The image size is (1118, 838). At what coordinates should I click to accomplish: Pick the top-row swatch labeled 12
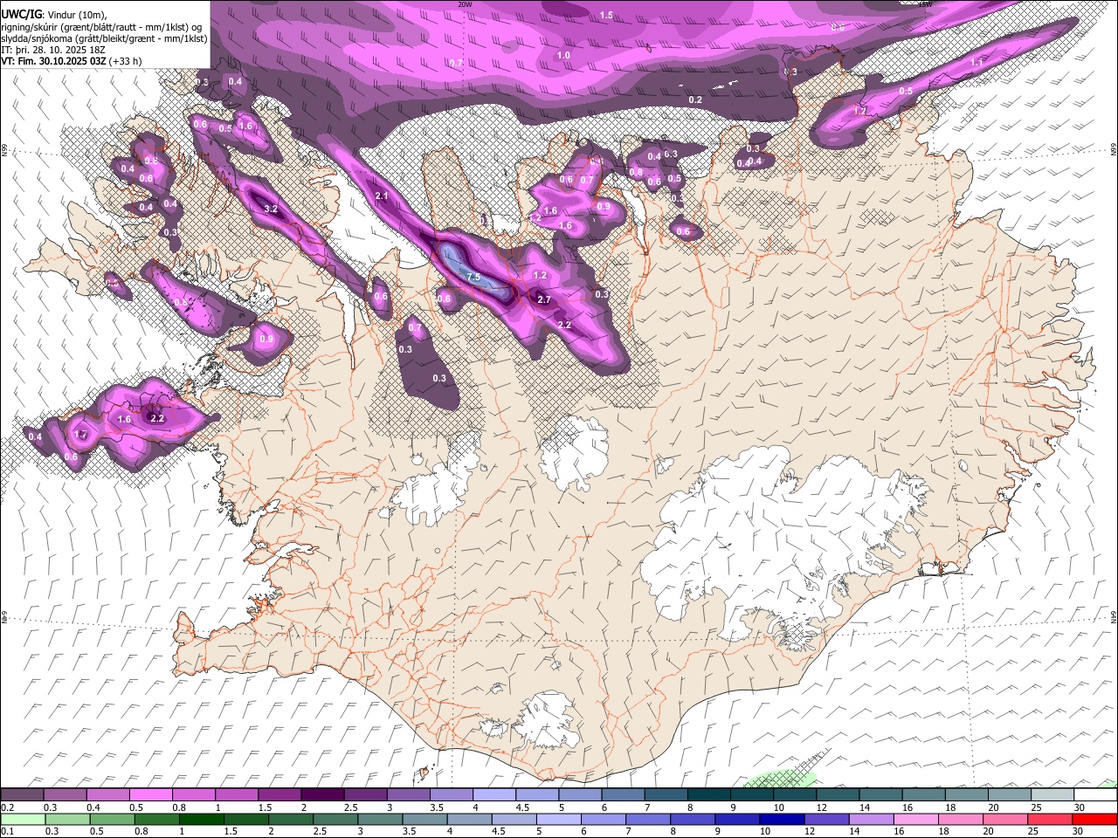point(837,794)
